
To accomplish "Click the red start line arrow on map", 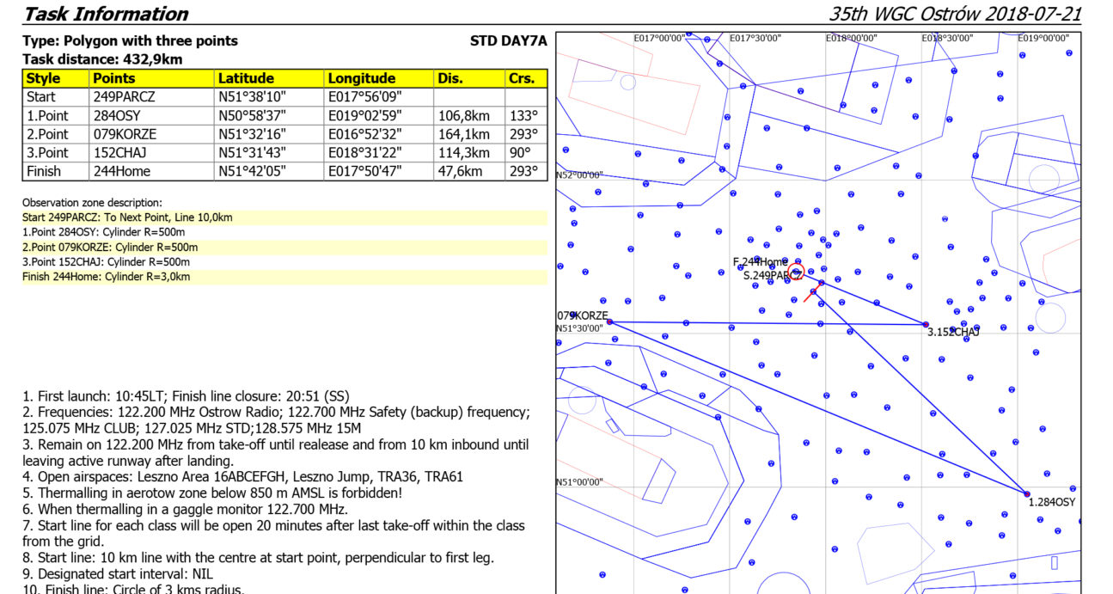I will tap(810, 296).
